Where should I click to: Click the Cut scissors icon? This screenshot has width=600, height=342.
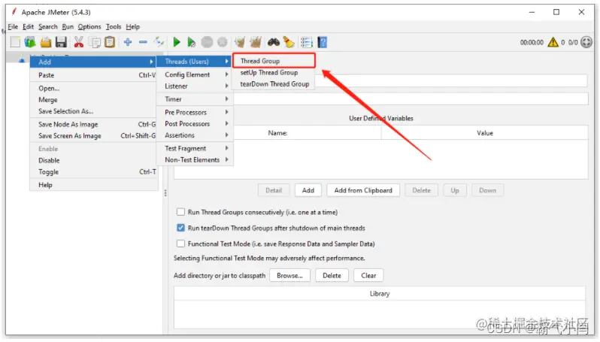79,42
